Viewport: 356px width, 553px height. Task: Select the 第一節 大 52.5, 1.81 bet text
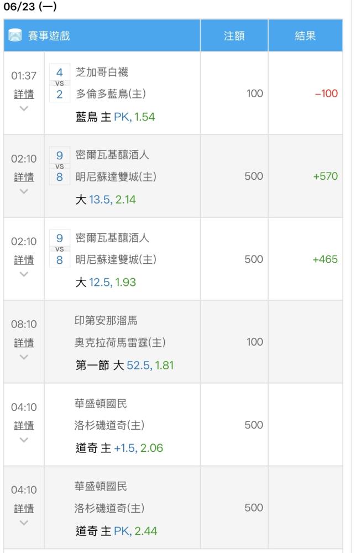click(x=124, y=366)
